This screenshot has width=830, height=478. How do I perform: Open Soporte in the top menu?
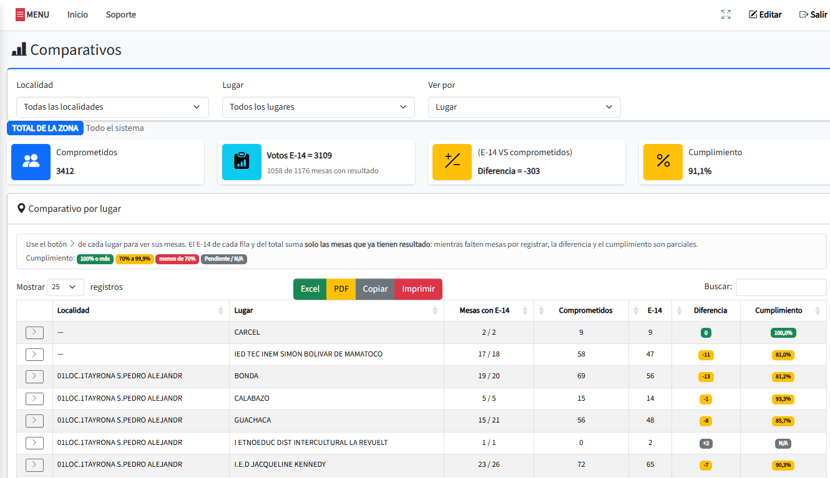[121, 14]
